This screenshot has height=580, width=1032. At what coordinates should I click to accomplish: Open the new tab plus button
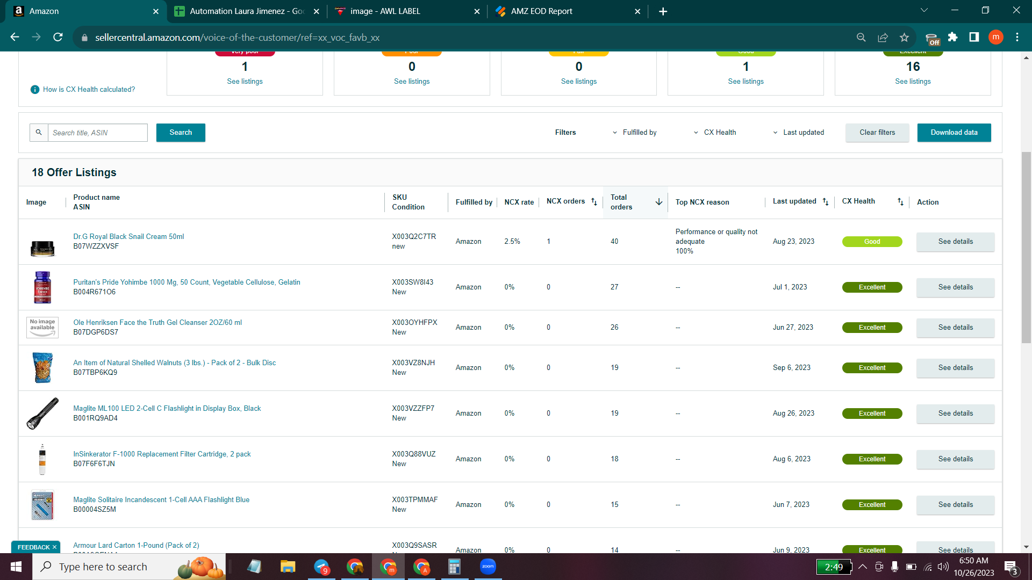tap(663, 11)
